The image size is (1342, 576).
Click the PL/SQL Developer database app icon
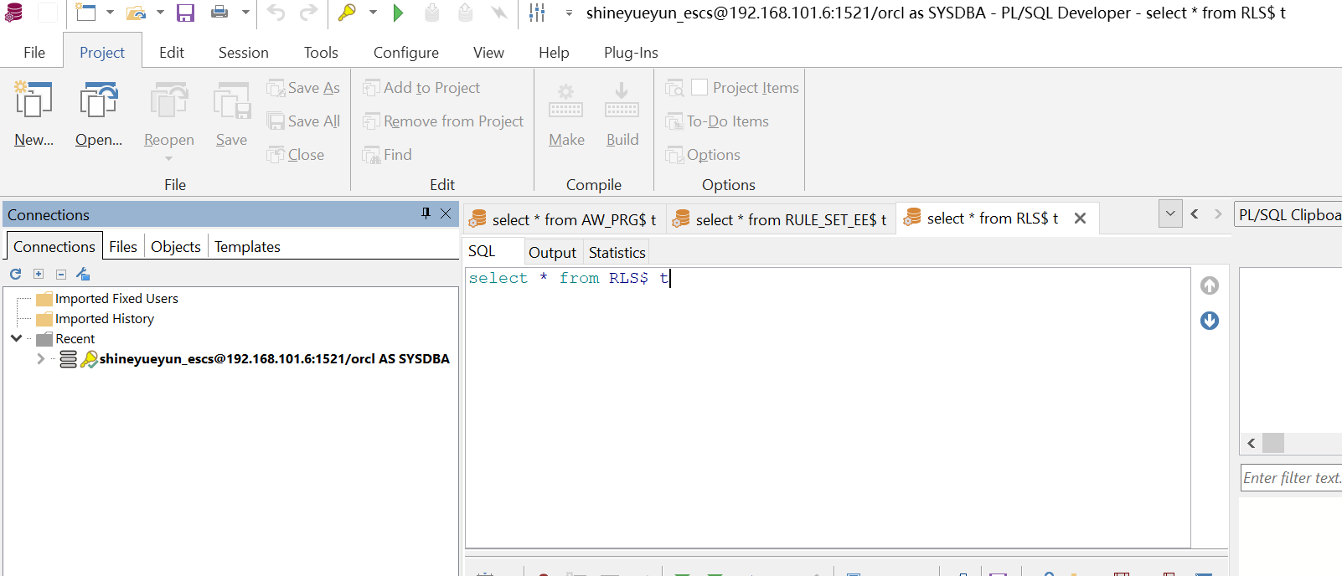point(14,13)
